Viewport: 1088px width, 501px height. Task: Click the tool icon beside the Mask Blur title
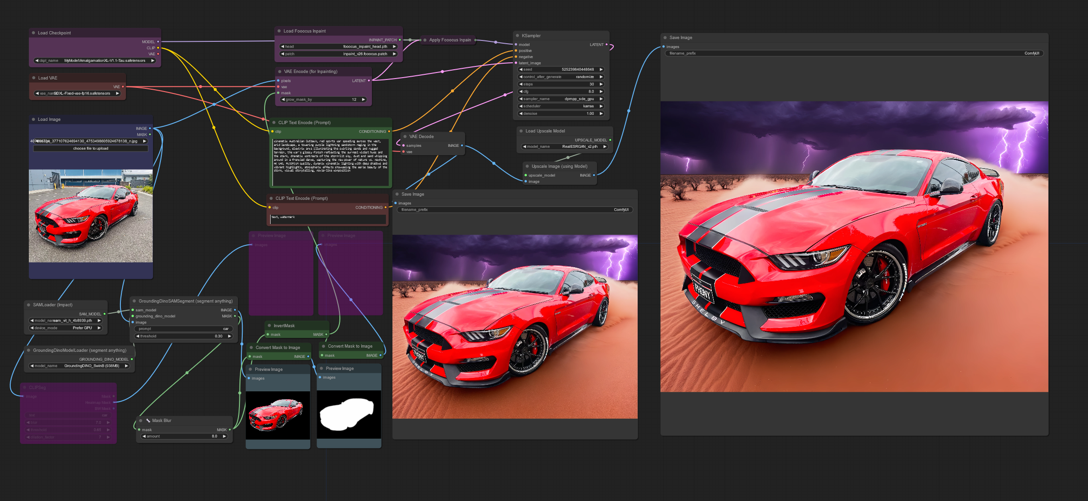148,421
